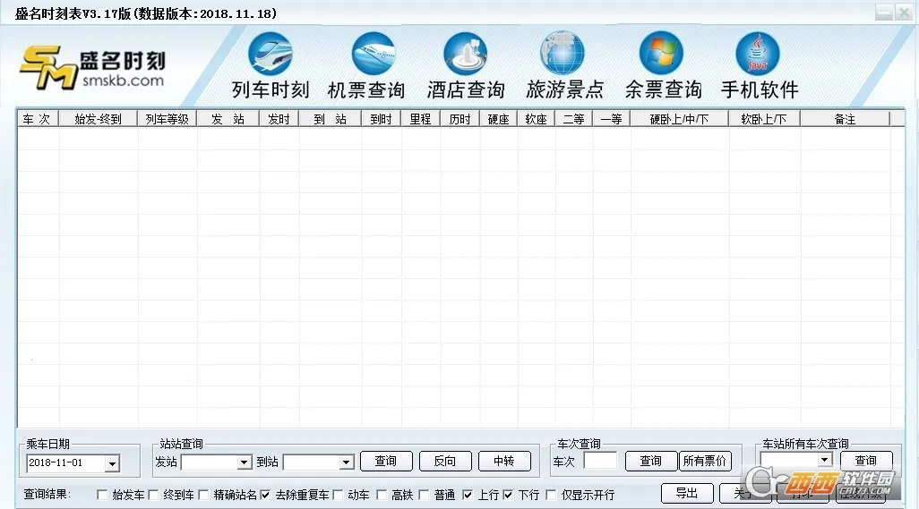Sort by the 列车等级 column header
Image resolution: width=919 pixels, height=509 pixels.
(167, 119)
